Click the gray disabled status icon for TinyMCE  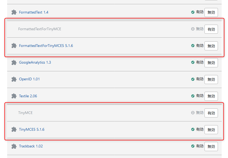pyautogui.click(x=193, y=113)
